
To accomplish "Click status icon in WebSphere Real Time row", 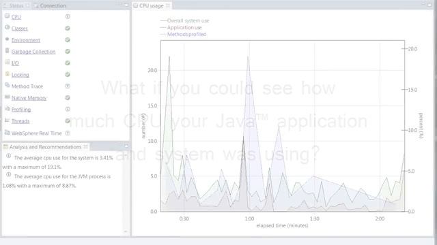I will pos(68,133).
